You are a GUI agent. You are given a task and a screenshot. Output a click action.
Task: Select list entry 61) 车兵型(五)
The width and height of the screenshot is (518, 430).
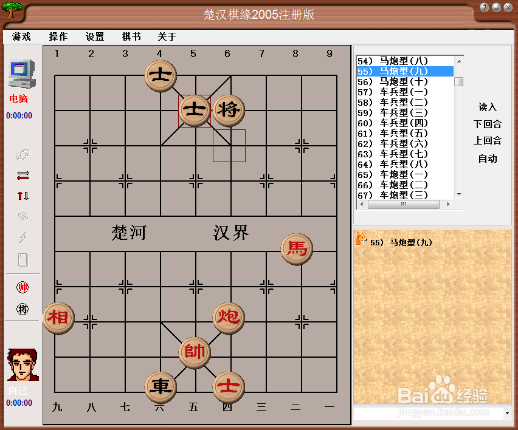(406, 134)
